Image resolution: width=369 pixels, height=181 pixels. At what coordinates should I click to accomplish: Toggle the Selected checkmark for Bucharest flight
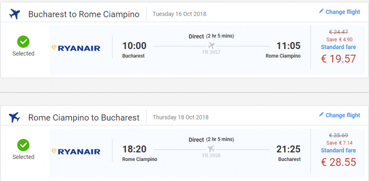point(23,42)
